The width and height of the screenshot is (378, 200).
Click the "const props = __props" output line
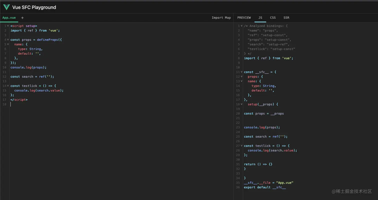264,114
